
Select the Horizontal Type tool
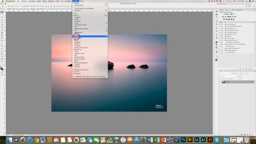[x=2, y=51]
